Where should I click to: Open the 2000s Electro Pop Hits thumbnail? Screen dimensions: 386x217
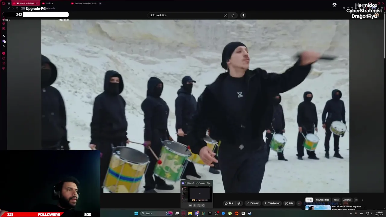coord(318,207)
